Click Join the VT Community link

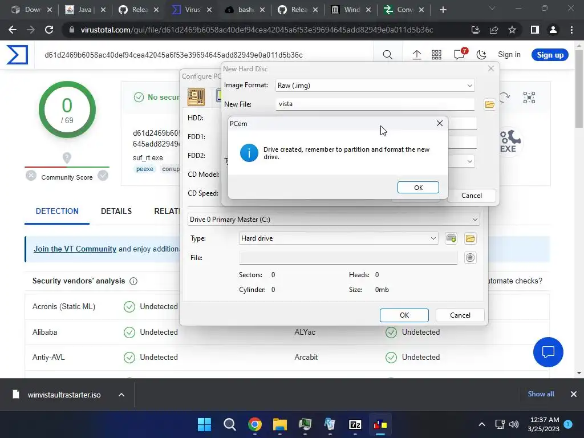coord(75,249)
